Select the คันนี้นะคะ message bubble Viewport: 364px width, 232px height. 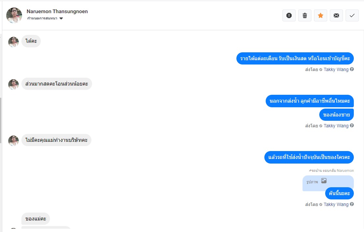coord(339,193)
